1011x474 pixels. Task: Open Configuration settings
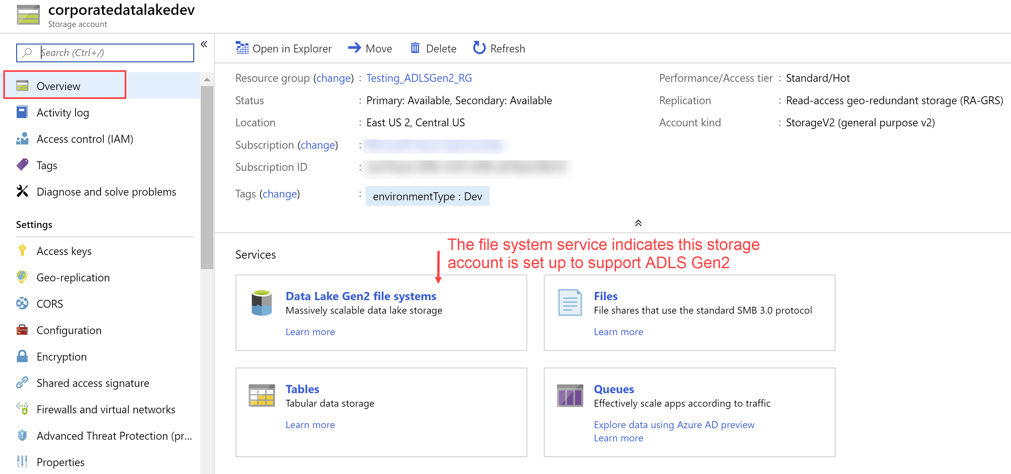pyautogui.click(x=69, y=330)
